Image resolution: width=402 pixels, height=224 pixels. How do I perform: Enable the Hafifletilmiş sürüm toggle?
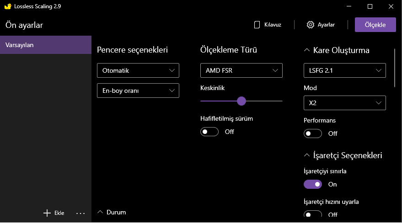[x=209, y=132]
